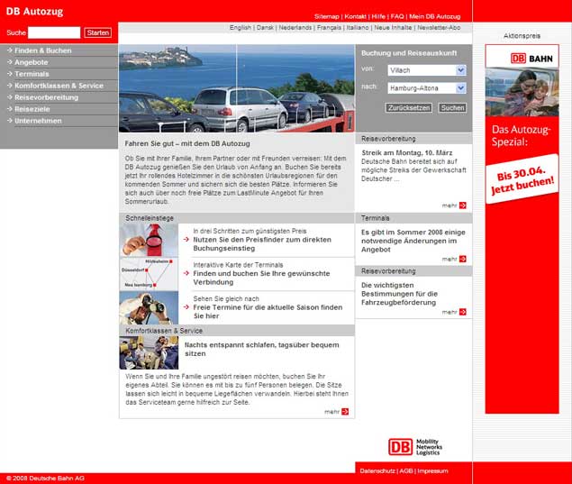Click the Aktionspreis label above the ad
Viewport: 572px width, 484px height.
pos(522,36)
